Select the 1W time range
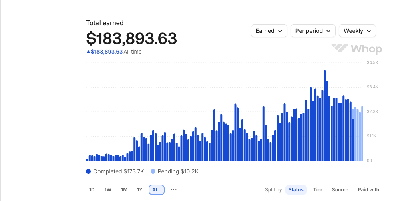Viewport: 398px width, 201px height. point(108,189)
